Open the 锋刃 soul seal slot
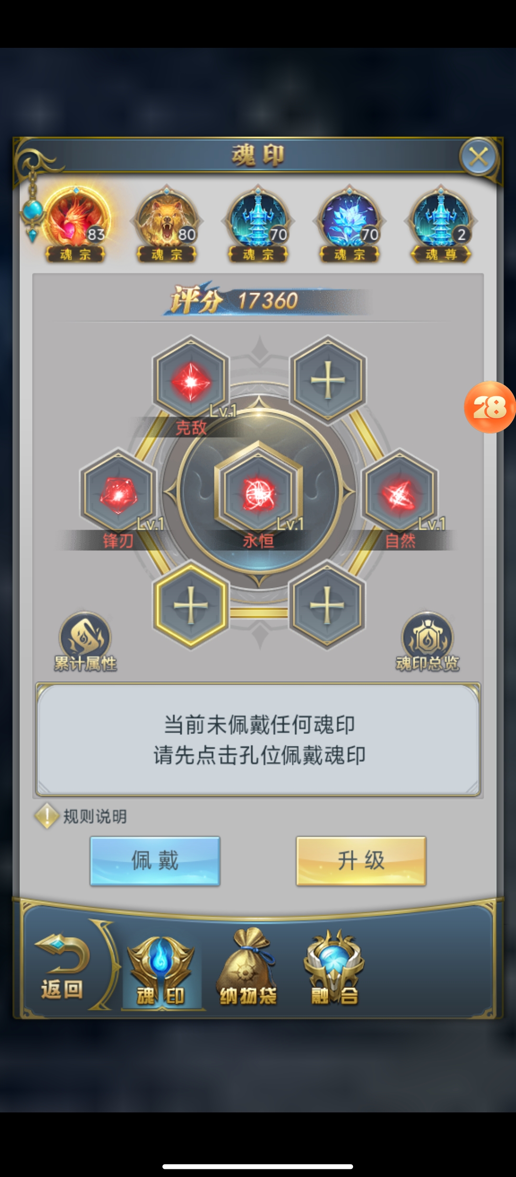Viewport: 516px width, 1177px height. point(118,493)
